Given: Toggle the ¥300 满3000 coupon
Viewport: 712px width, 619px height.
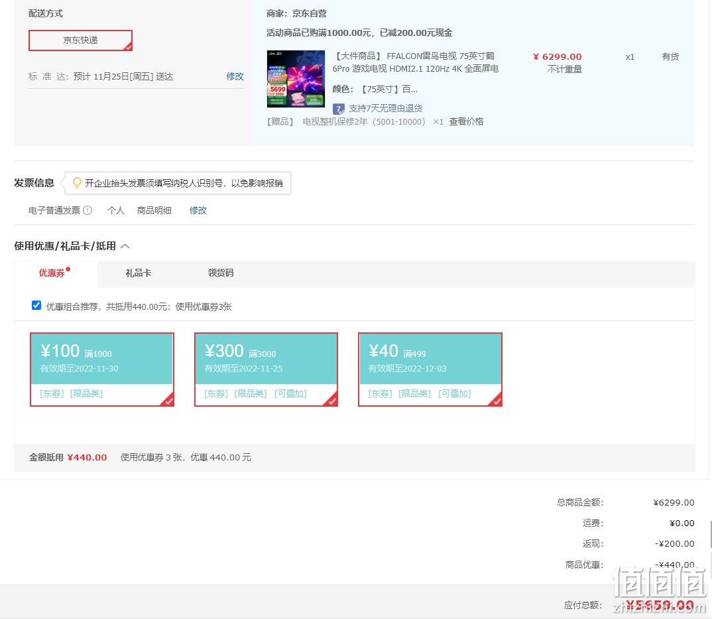Looking at the screenshot, I should 266,370.
